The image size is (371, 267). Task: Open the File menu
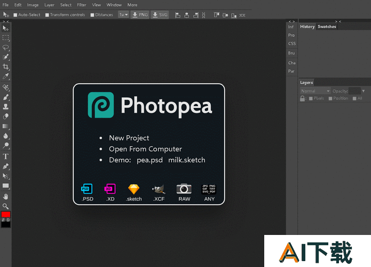(x=5, y=5)
